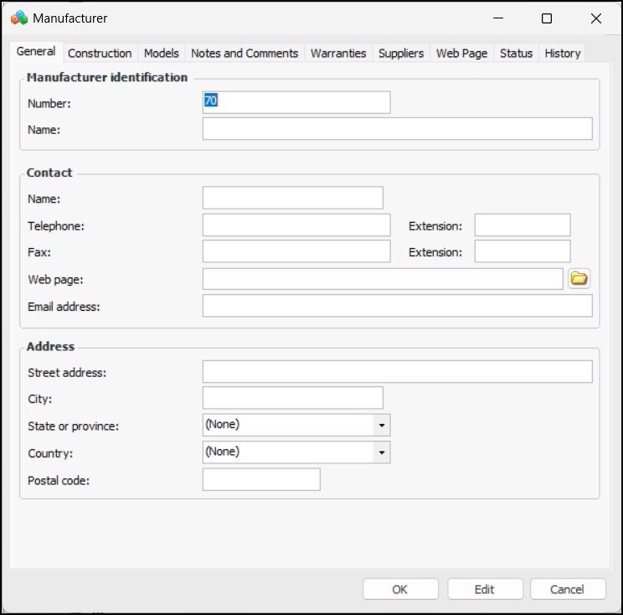
Task: Click the Manufacturer app icon in title bar
Action: click(x=18, y=18)
